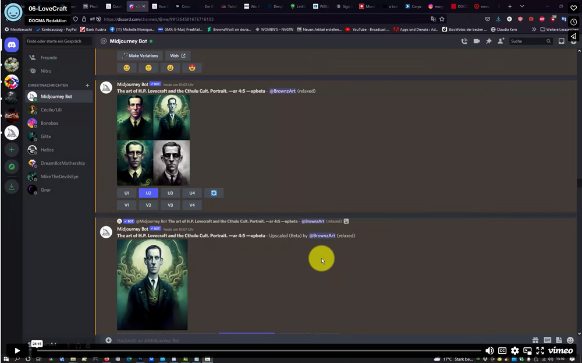Open the GIF picker

coord(547,340)
